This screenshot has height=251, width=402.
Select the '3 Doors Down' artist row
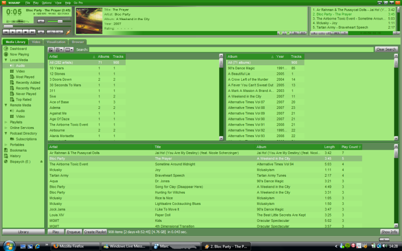click(86, 79)
